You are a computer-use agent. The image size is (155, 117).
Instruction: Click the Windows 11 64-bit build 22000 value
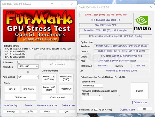pyautogui.click(x=121, y=71)
